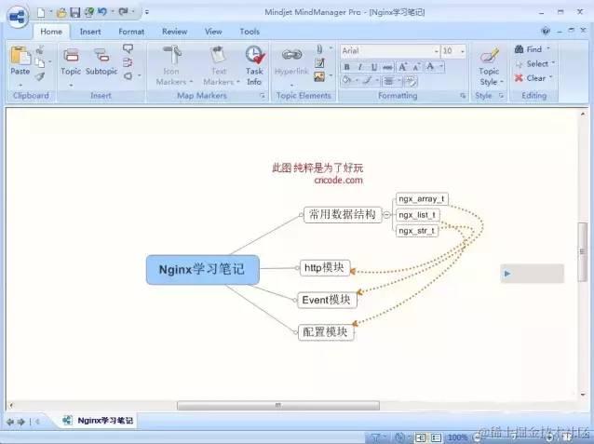This screenshot has height=444, width=594.
Task: Open a map using the folder icon
Action: click(61, 13)
